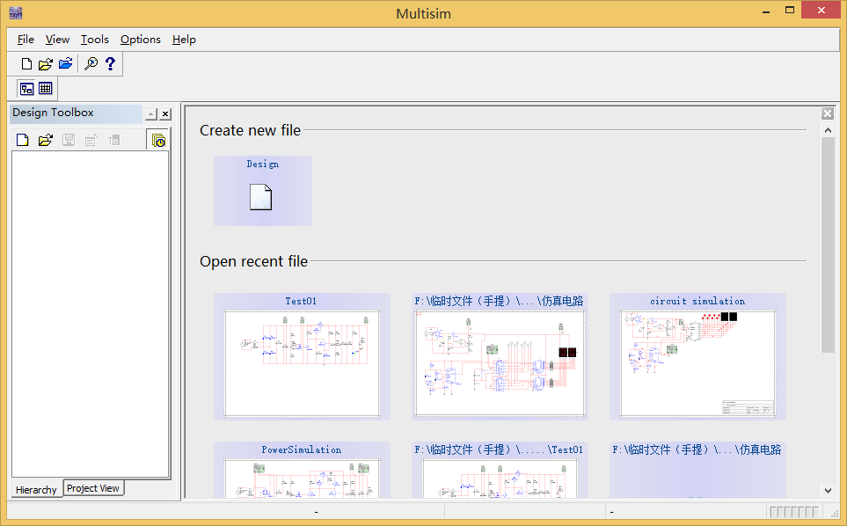Viewport: 847px width, 526px height.
Task: Click the Open sample blue folder icon
Action: (x=65, y=63)
